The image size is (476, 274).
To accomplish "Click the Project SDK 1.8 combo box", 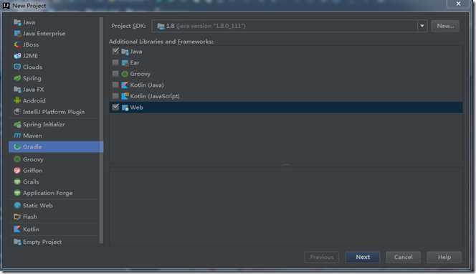I will (x=290, y=26).
